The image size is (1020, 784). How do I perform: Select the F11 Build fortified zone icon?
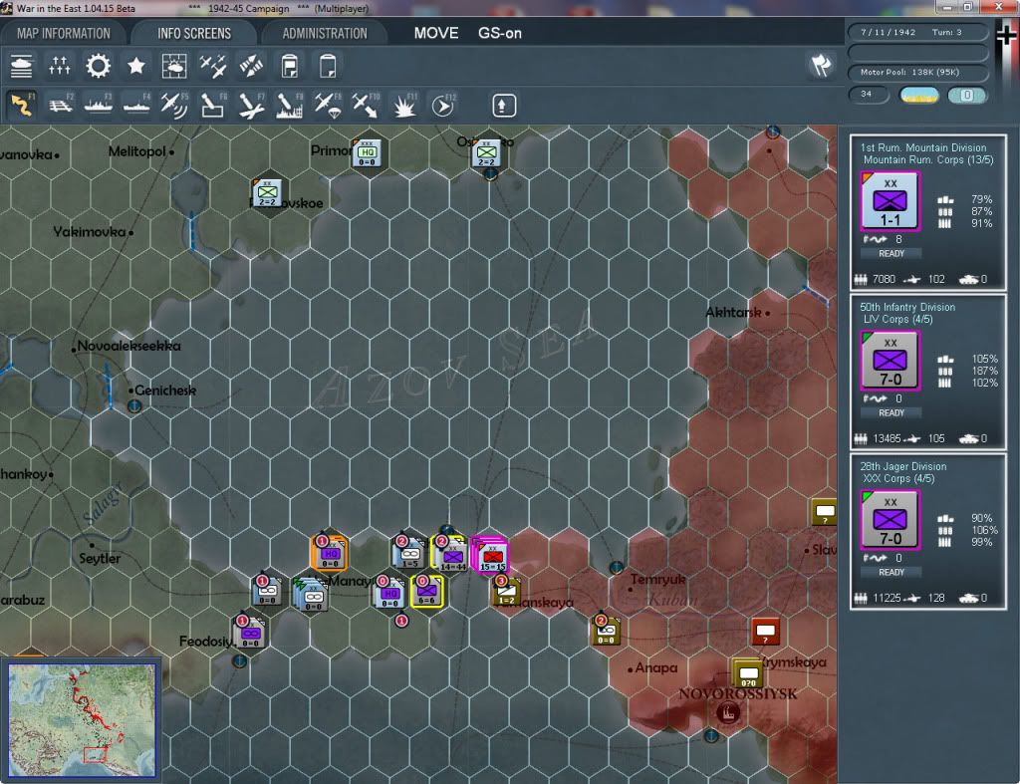click(x=404, y=106)
